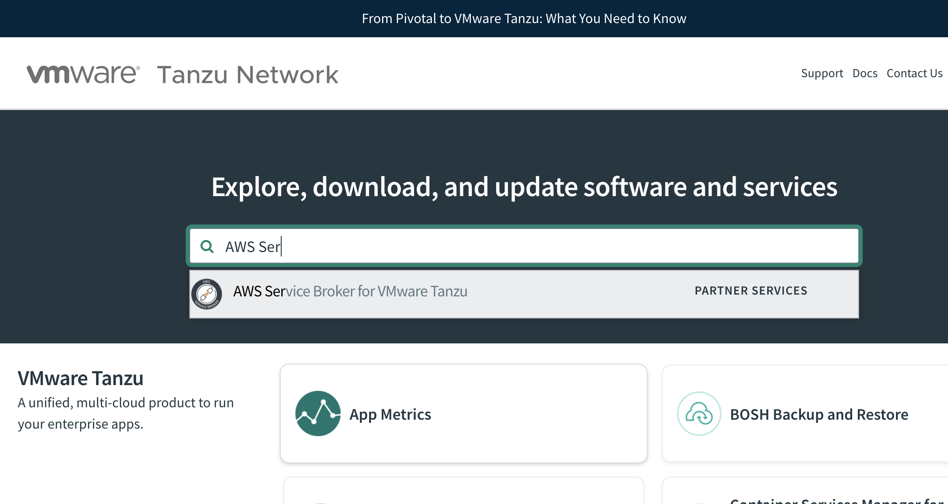Click the search magnifier icon
948x504 pixels.
(207, 246)
